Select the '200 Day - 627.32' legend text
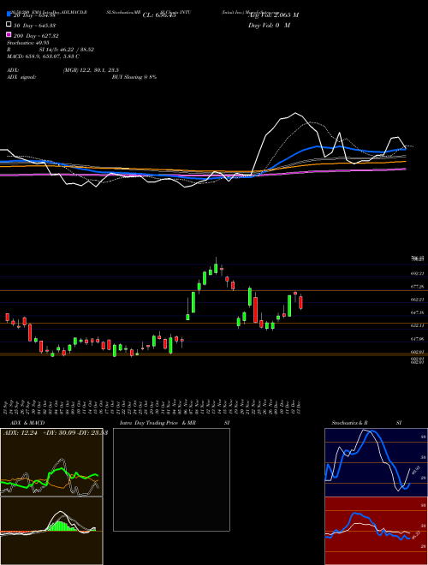428x565 pixels. (x=36, y=36)
